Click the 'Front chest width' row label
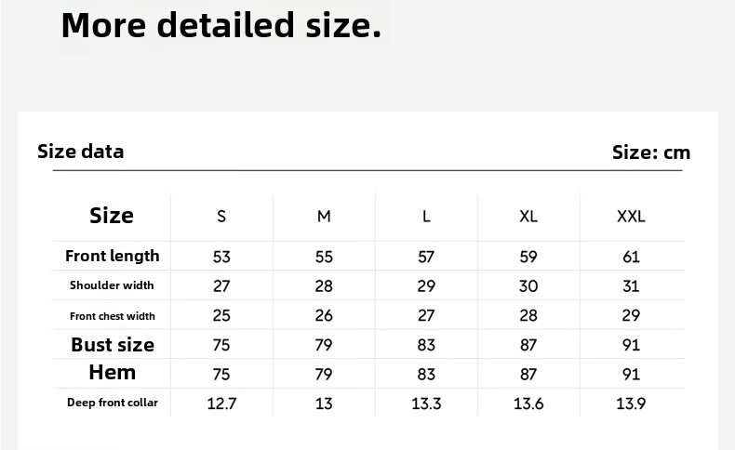The image size is (735, 450). pos(113,316)
